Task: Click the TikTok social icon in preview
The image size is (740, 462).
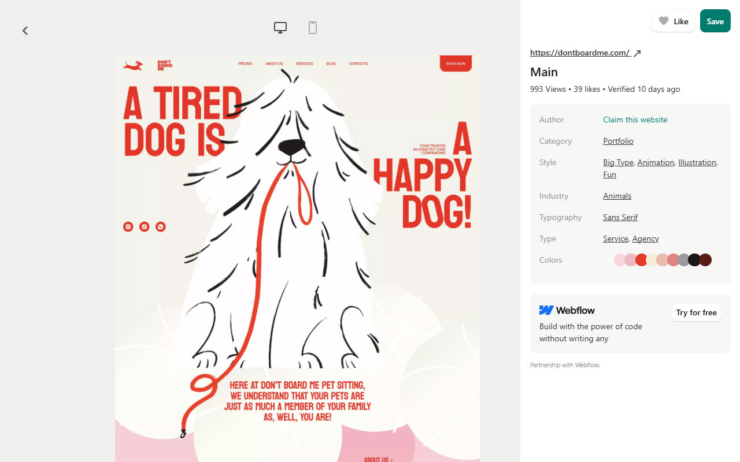Action: pos(145,226)
